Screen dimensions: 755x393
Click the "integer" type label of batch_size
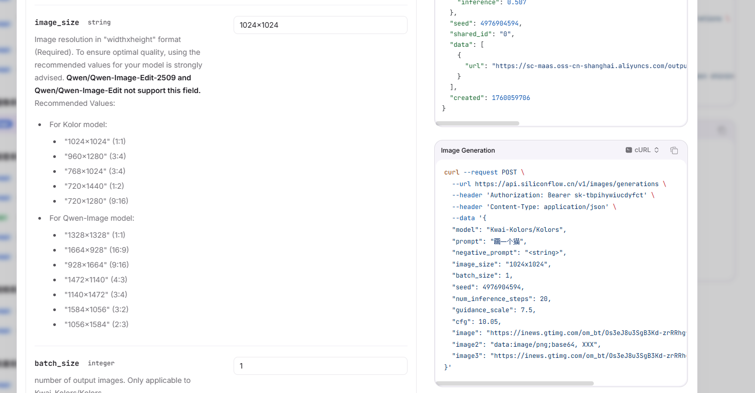click(x=101, y=363)
